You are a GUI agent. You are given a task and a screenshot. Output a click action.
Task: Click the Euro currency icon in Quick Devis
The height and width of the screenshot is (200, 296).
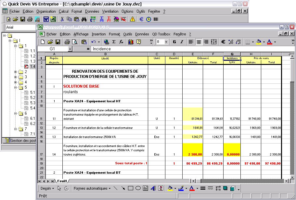tap(142, 19)
